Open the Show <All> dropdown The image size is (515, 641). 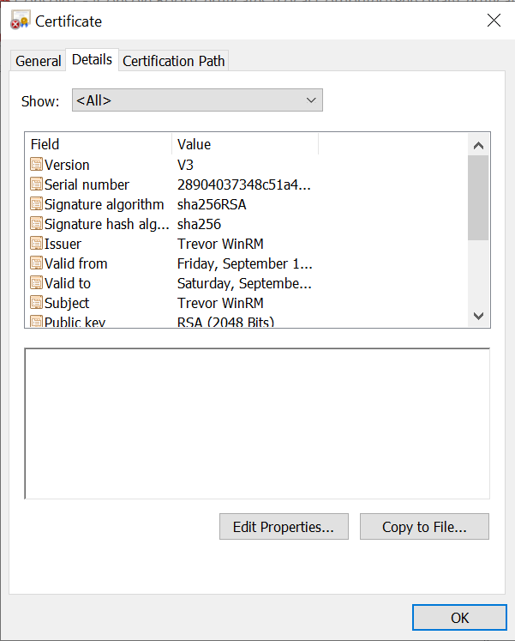click(x=197, y=100)
